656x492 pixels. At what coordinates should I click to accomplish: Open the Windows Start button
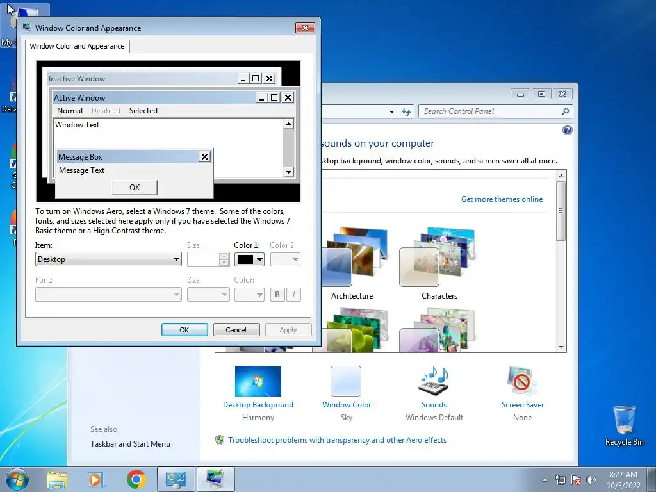pyautogui.click(x=17, y=479)
